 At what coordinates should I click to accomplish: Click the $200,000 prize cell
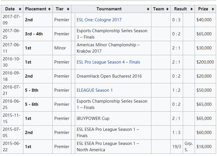tap(205, 62)
